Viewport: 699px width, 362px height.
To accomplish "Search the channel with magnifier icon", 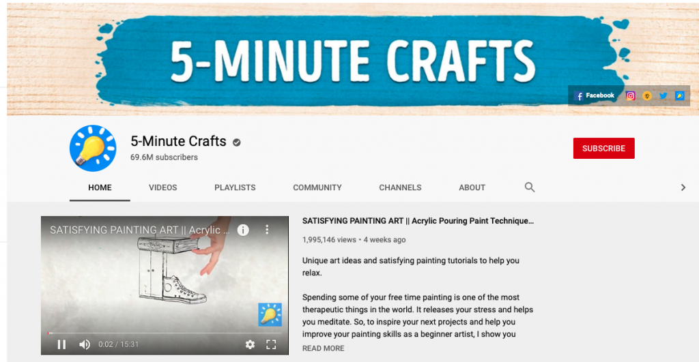I will [530, 187].
